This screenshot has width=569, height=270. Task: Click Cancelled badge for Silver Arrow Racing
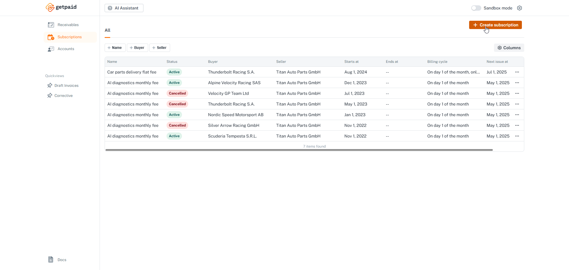[177, 125]
